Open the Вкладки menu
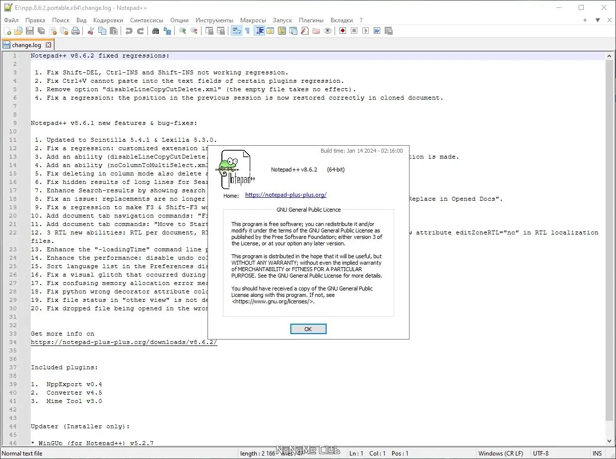Viewport: 616px width, 459px height. point(342,20)
